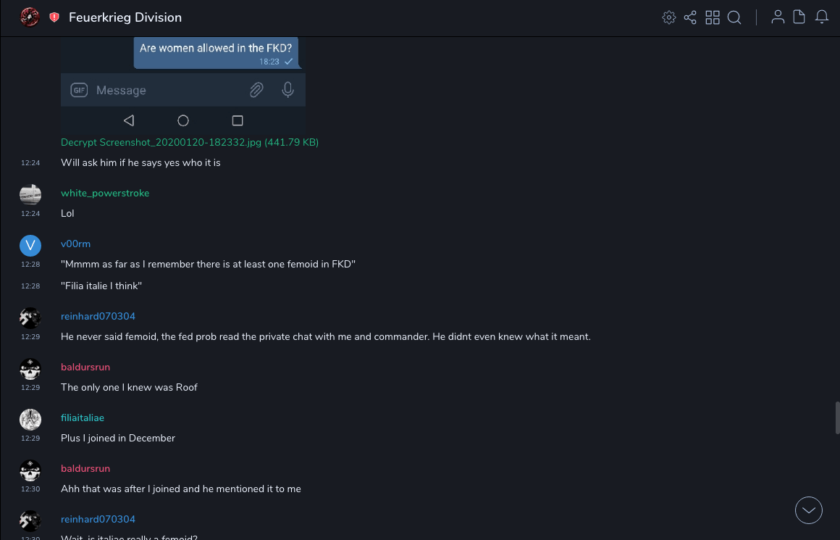Viewport: 840px width, 540px height.
Task: Open the v00rm username profile
Action: pos(75,244)
